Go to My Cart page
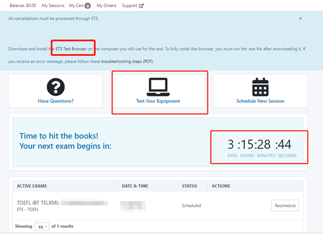 (x=76, y=6)
